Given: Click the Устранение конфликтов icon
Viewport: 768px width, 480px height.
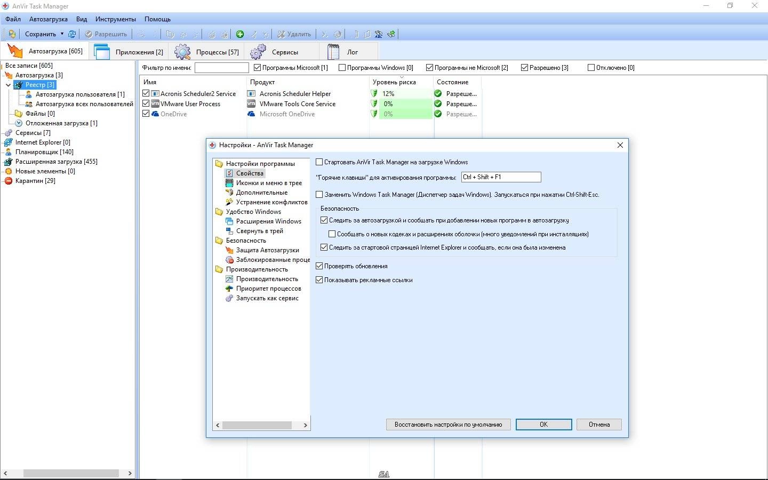Looking at the screenshot, I should tap(229, 202).
